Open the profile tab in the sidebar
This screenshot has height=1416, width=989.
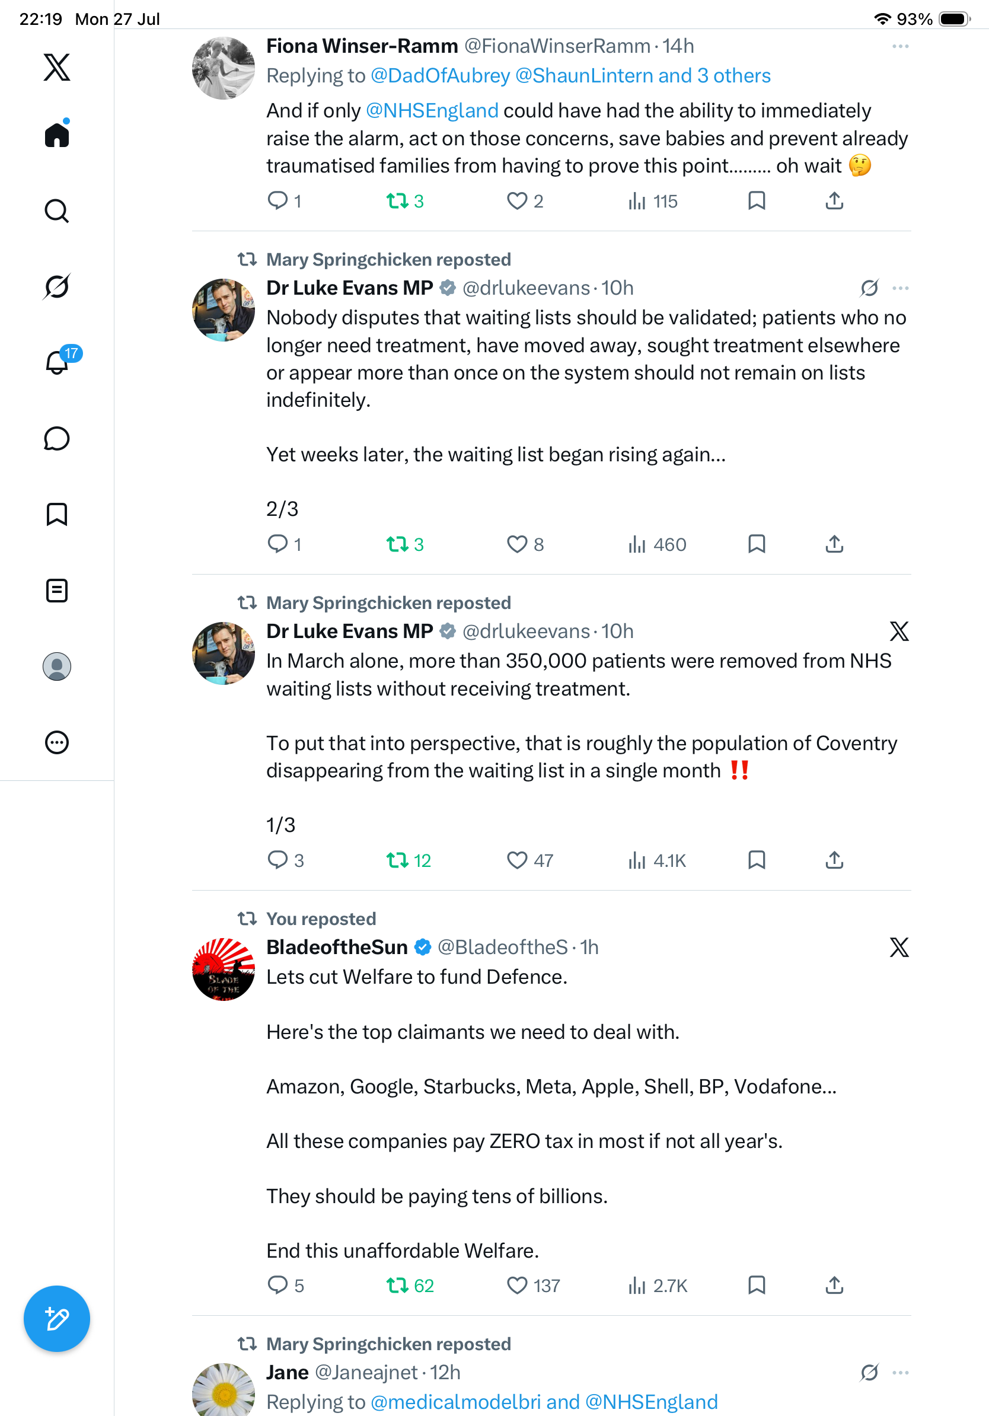tap(57, 666)
